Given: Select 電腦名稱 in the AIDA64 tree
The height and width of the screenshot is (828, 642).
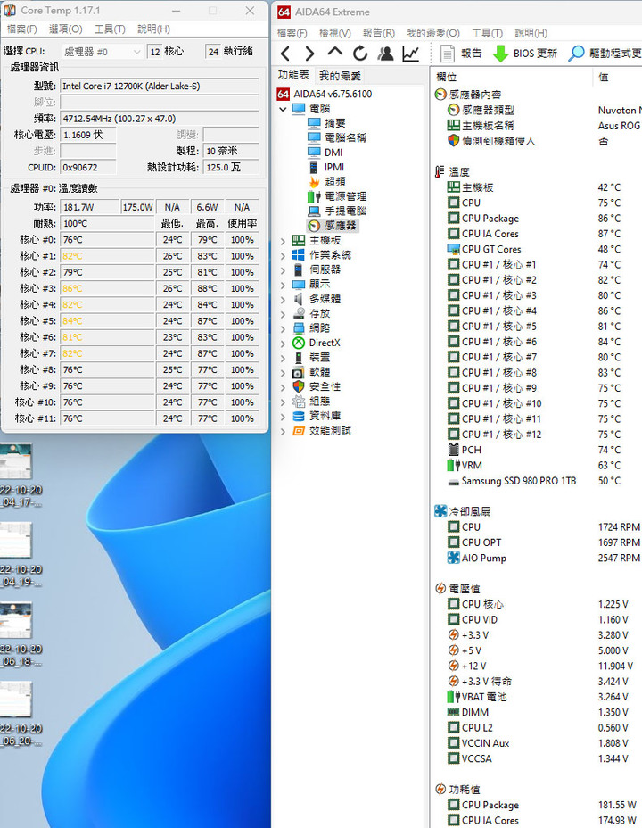Looking at the screenshot, I should 345,137.
